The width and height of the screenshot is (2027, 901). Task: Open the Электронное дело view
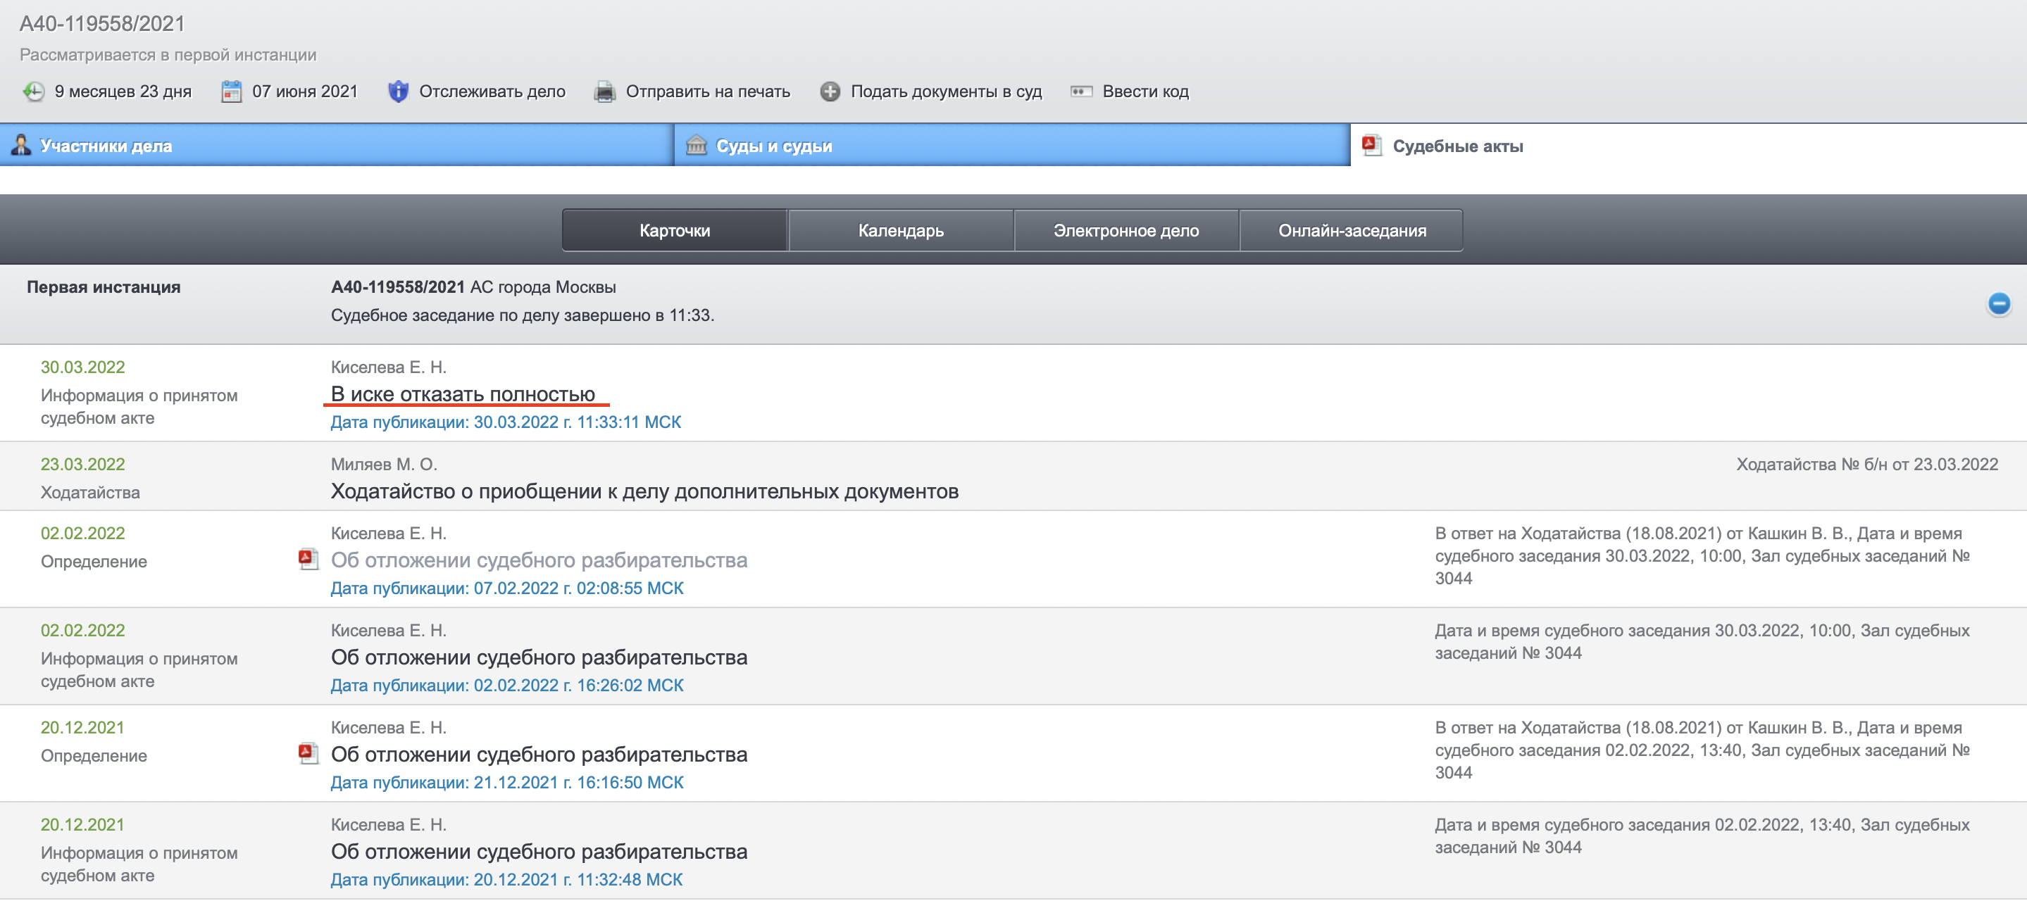tap(1125, 230)
